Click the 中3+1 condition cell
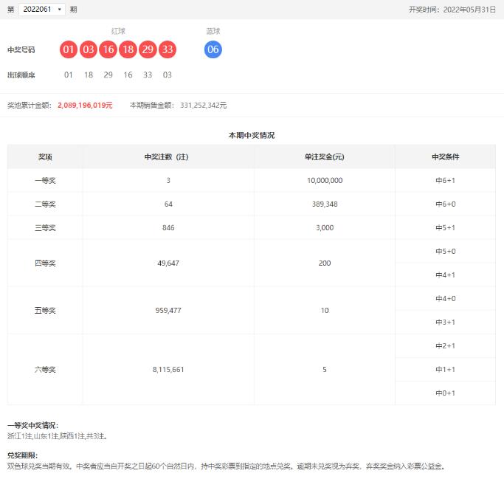The image size is (504, 479). [446, 323]
